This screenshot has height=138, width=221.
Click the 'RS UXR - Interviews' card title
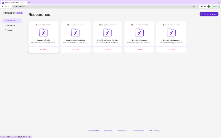coord(171,40)
